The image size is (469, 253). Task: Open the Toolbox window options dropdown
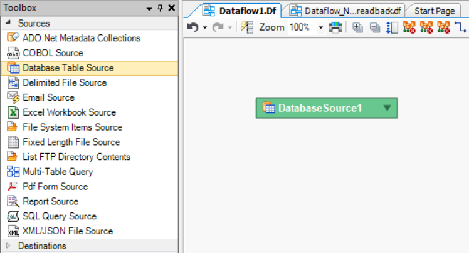149,8
